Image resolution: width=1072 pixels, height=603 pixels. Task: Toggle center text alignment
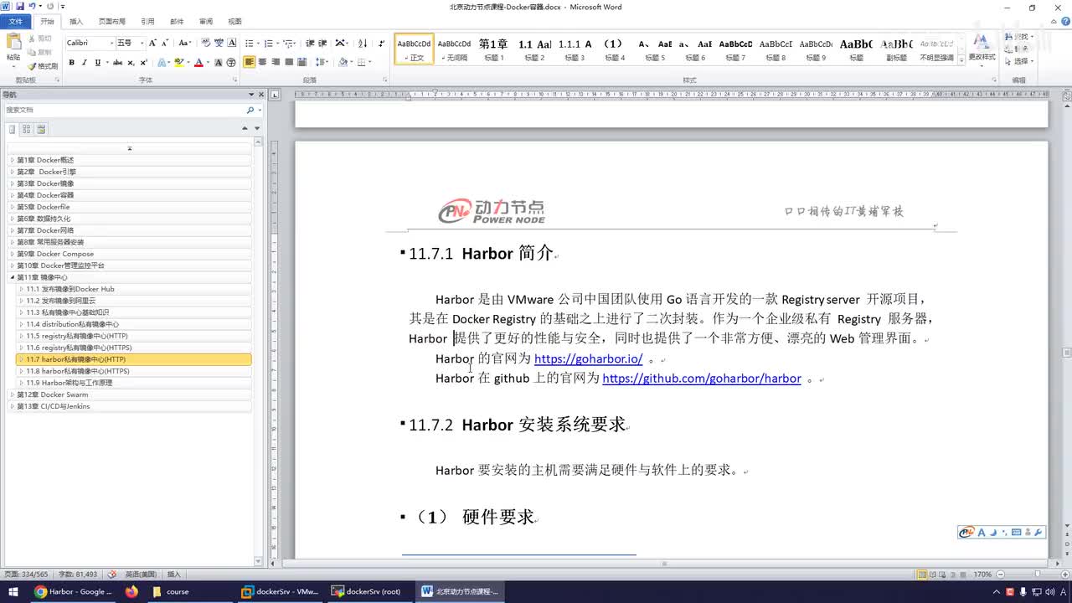tap(263, 62)
